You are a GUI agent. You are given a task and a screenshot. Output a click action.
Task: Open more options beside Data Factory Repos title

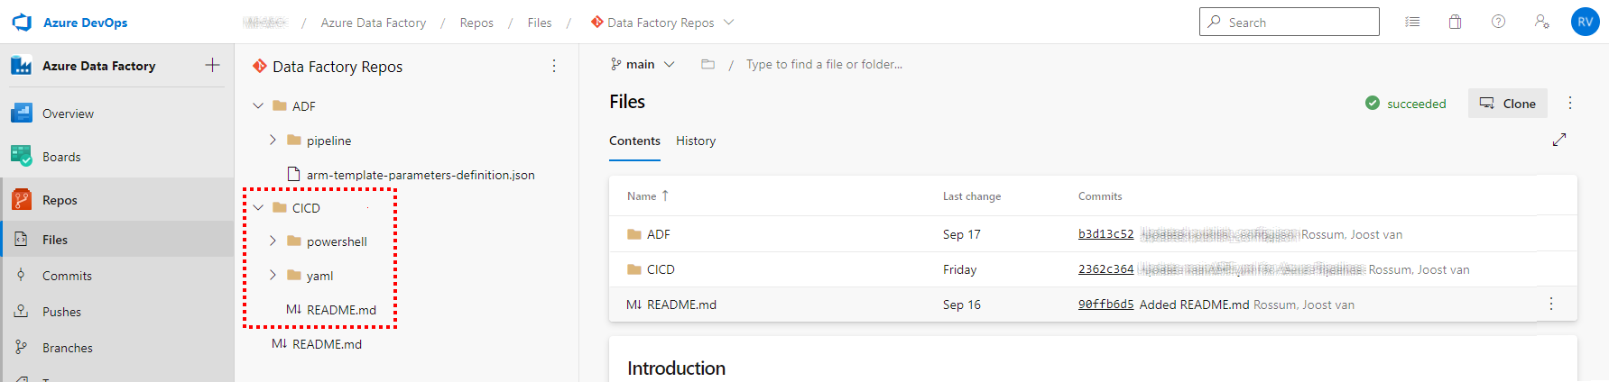pyautogui.click(x=554, y=66)
